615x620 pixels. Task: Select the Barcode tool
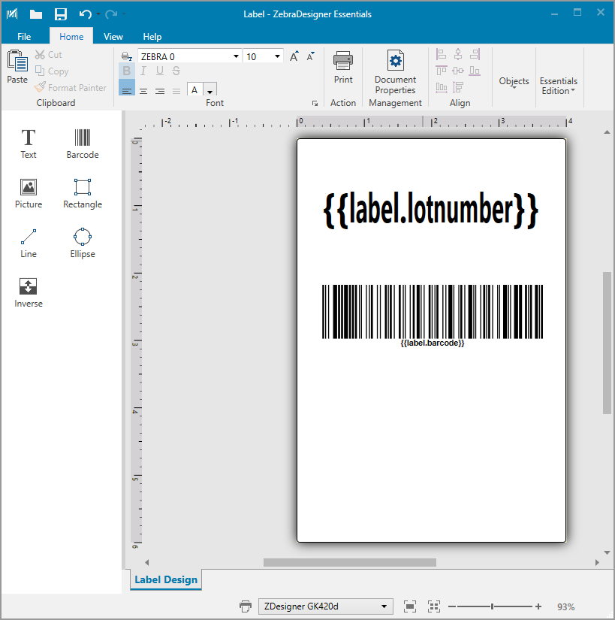pyautogui.click(x=83, y=143)
